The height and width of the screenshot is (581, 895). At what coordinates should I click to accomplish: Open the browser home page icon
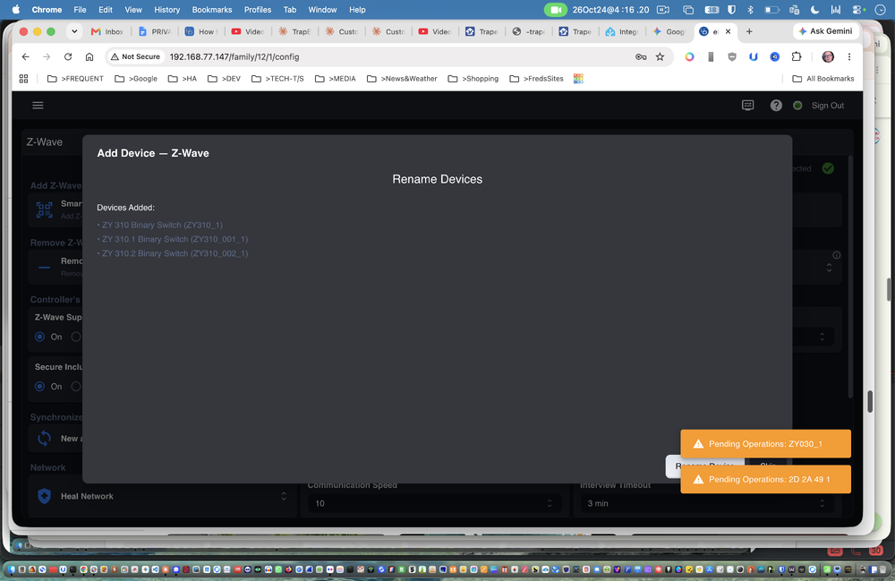coord(89,56)
